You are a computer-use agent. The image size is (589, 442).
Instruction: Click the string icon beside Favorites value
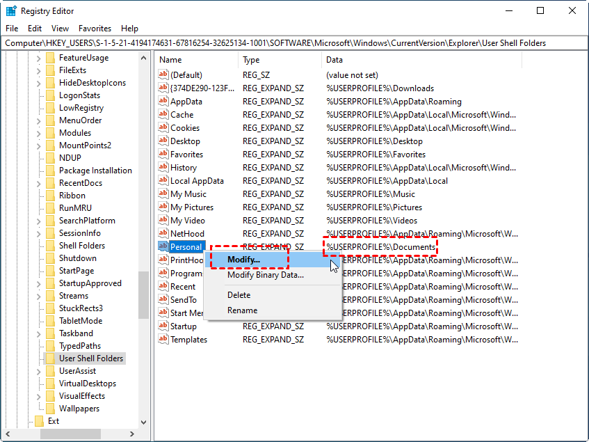[x=163, y=154]
